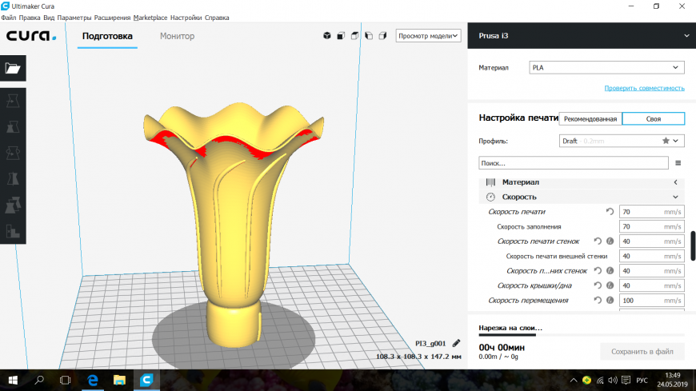Viewport: 696px width, 391px height.
Task: Switch to the Монитор tab
Action: pyautogui.click(x=177, y=36)
